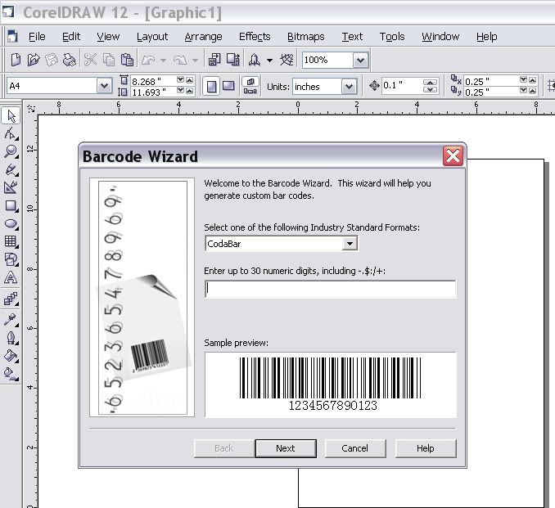Screen dimensions: 555x508
Task: Open the Effects menu
Action: click(255, 37)
